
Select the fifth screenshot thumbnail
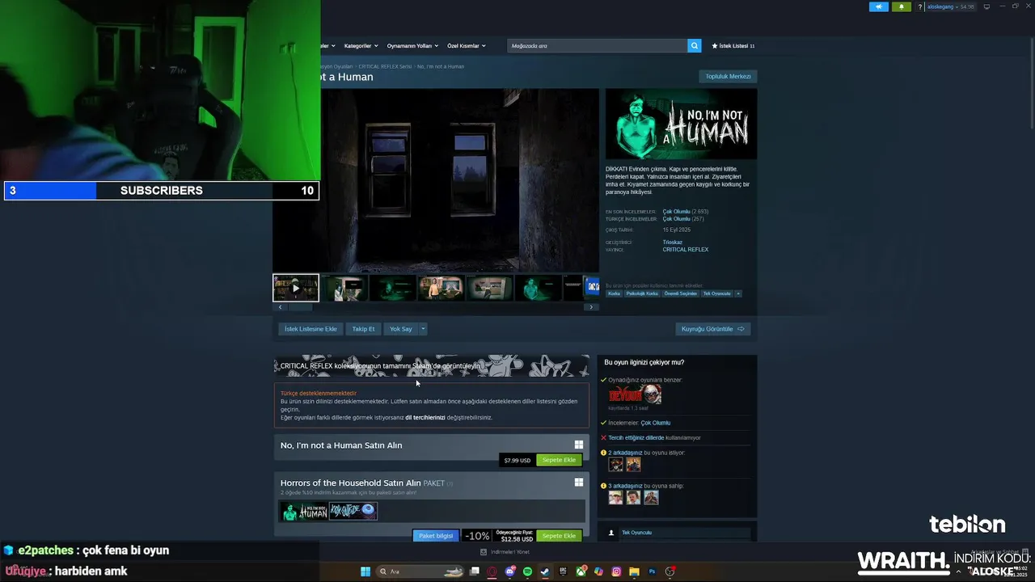[490, 288]
